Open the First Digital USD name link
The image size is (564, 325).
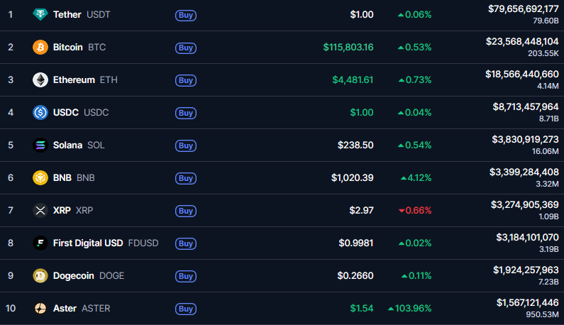click(x=88, y=243)
